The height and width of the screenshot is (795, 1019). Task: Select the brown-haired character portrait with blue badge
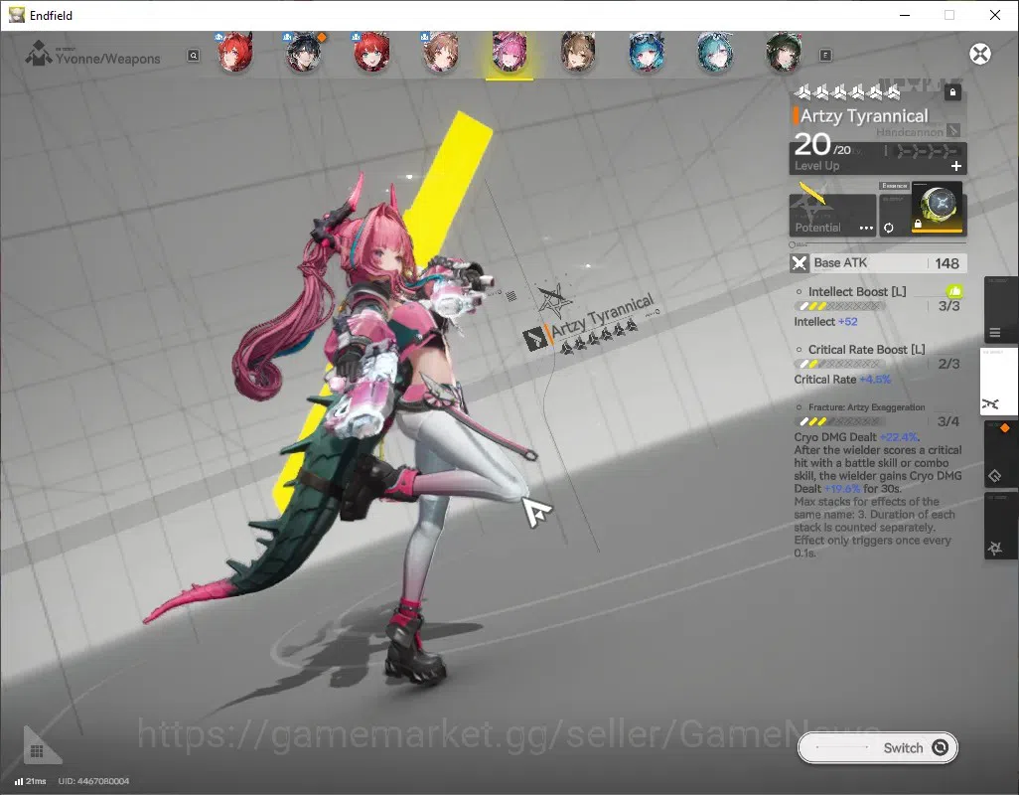[441, 52]
